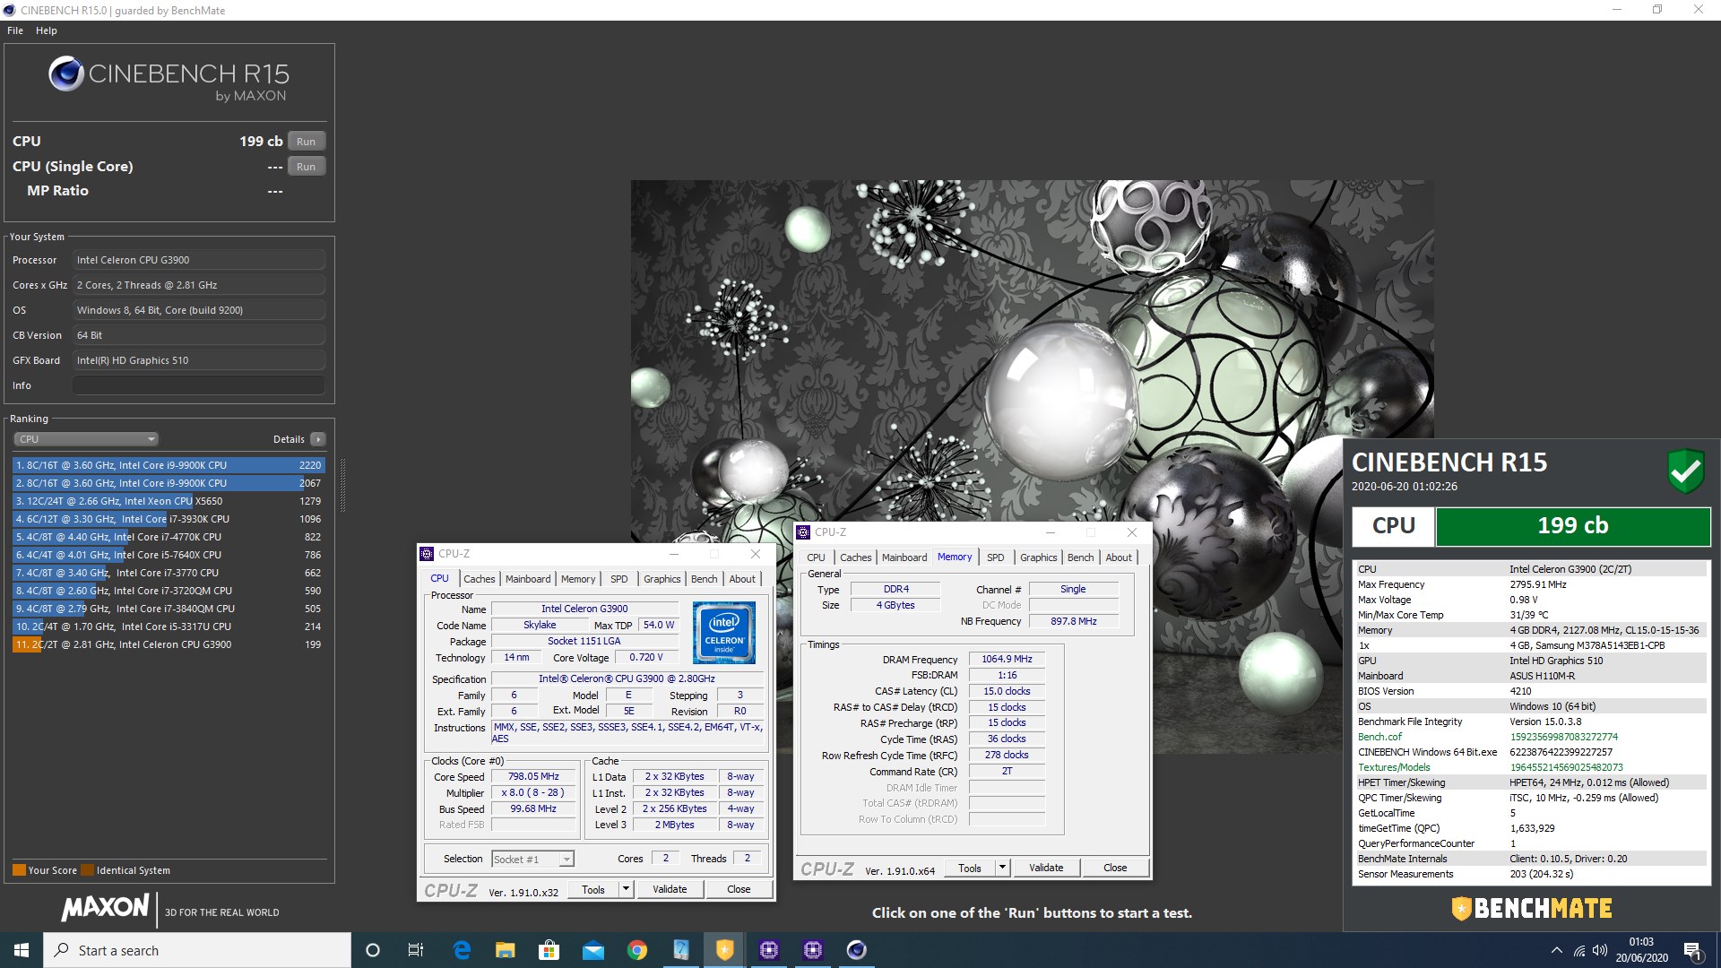Click the Cinebench R15 sphere logo
Screen dimensions: 1721x968
(x=66, y=73)
